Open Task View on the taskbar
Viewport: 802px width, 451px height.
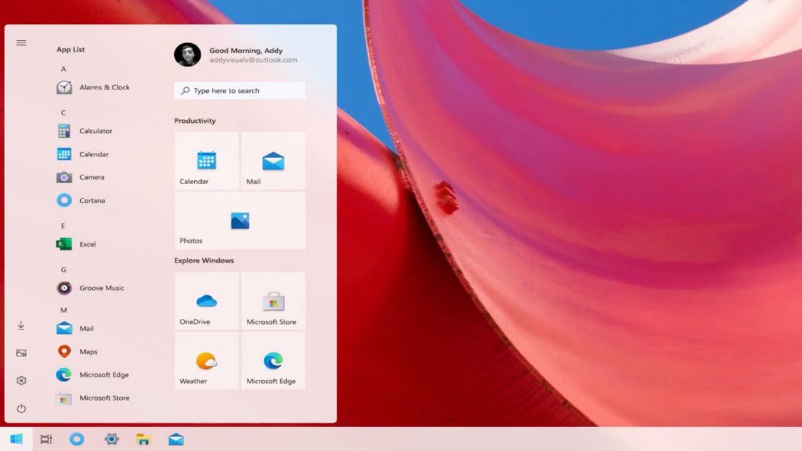pyautogui.click(x=46, y=439)
